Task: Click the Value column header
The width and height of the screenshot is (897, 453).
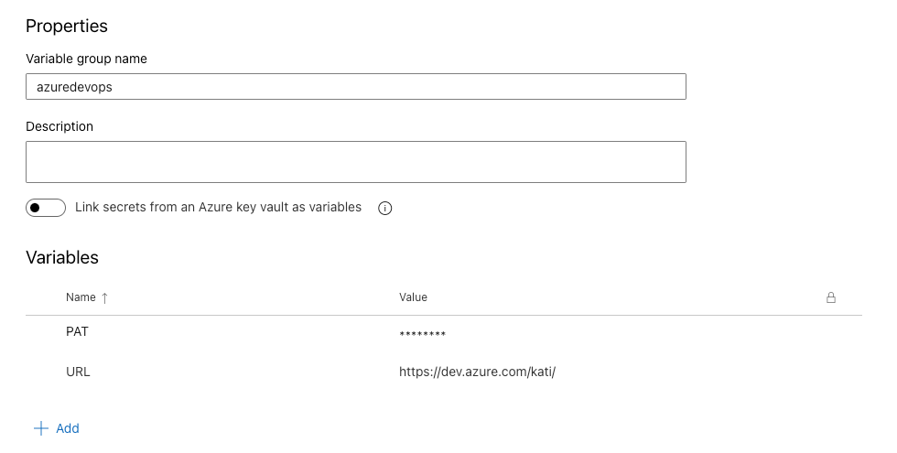Action: coord(413,297)
